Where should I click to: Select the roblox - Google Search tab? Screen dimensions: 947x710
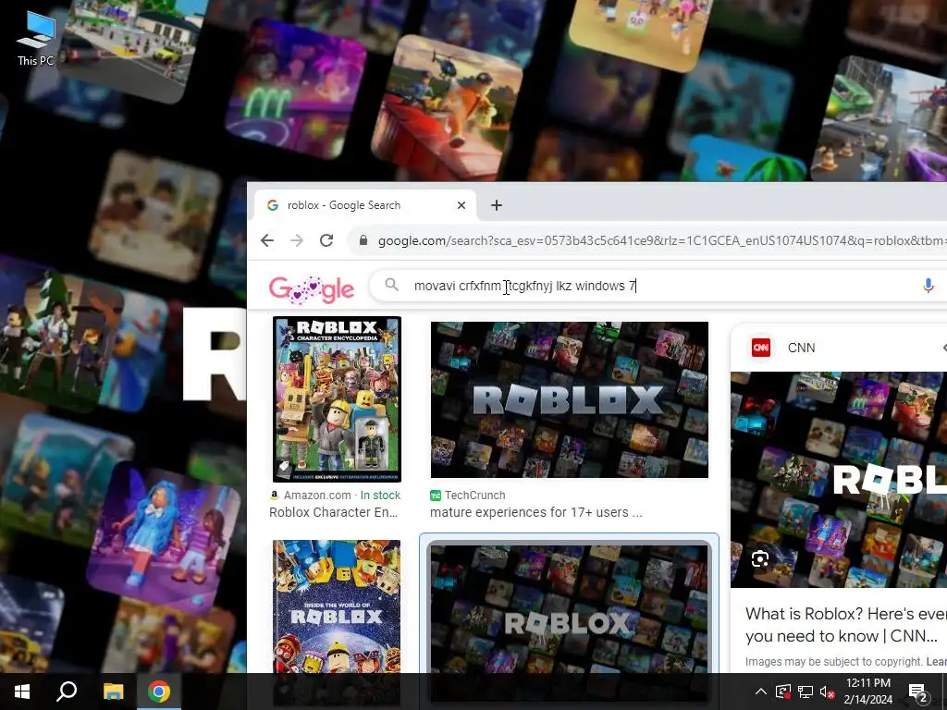pyautogui.click(x=364, y=205)
